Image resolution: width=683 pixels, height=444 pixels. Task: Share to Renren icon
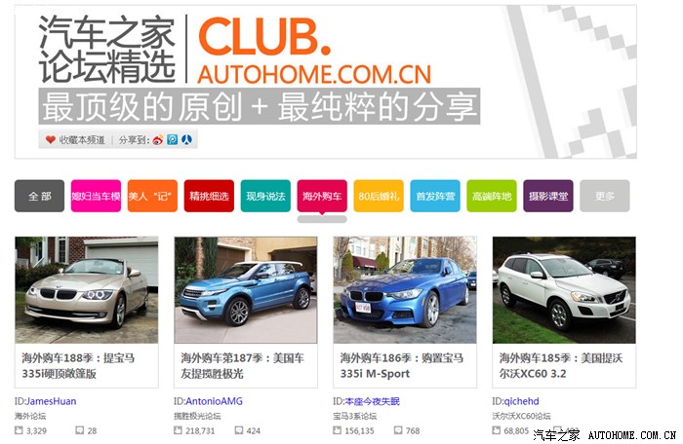coord(187,139)
